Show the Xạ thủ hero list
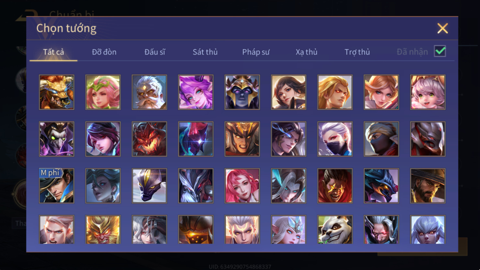480x270 pixels. 306,52
